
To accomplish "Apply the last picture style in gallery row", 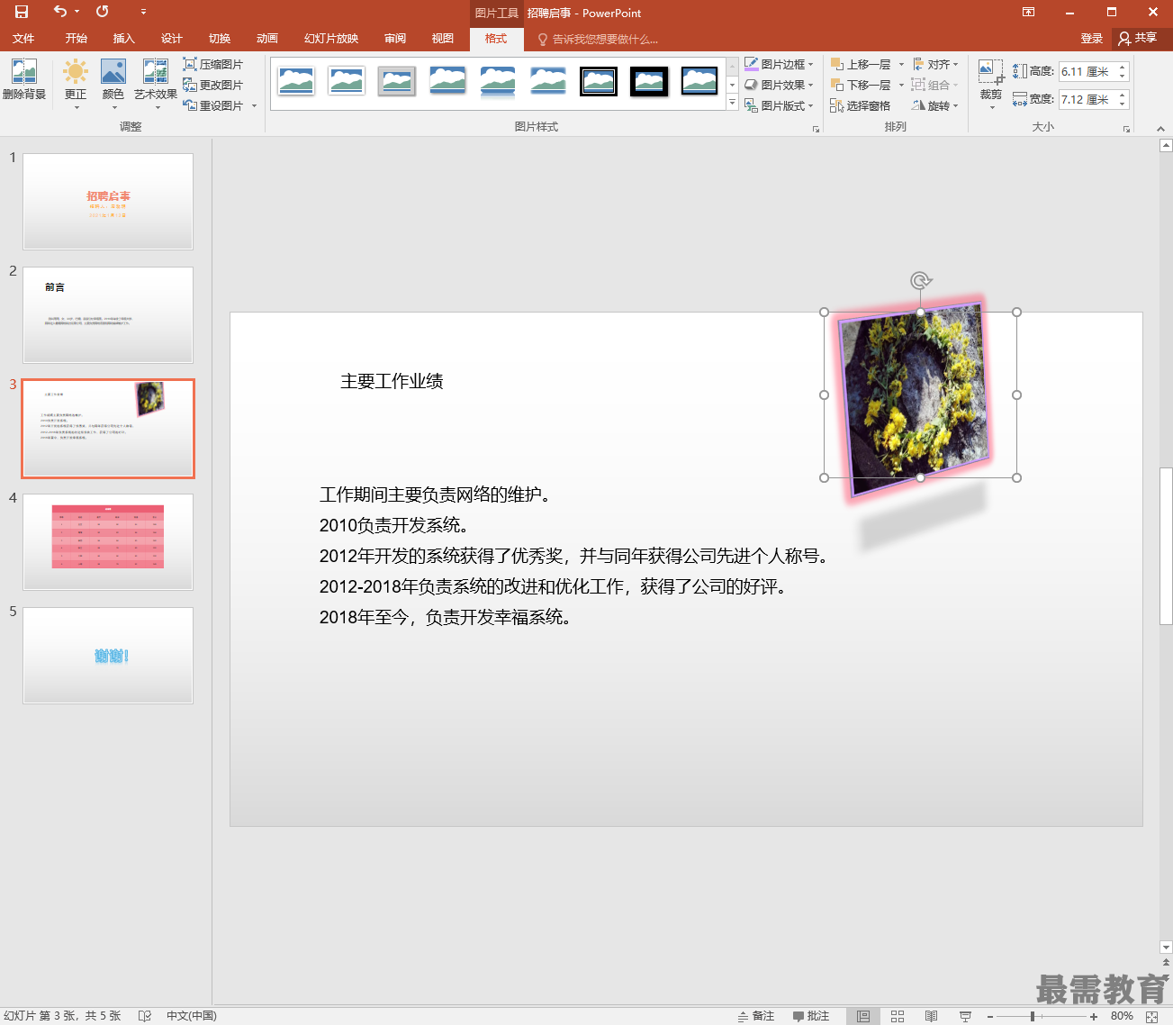I will coord(699,81).
